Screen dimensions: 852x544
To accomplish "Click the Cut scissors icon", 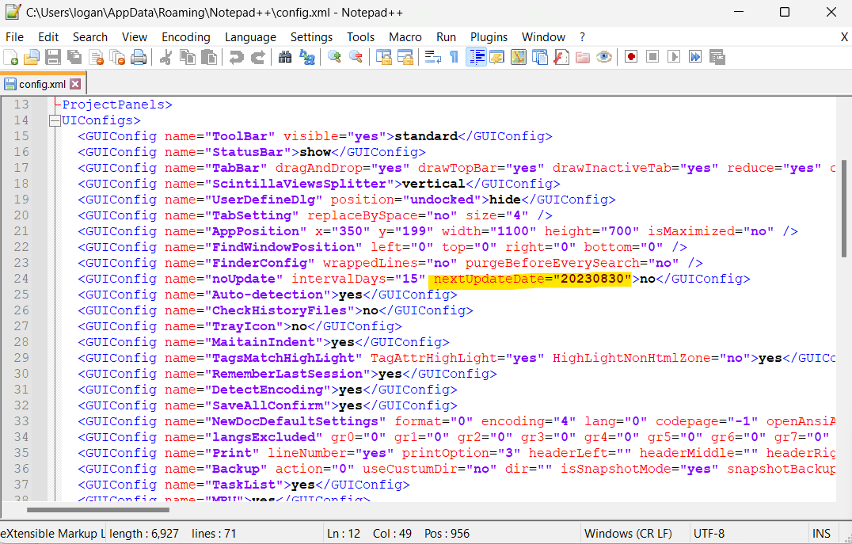I will 165,57.
